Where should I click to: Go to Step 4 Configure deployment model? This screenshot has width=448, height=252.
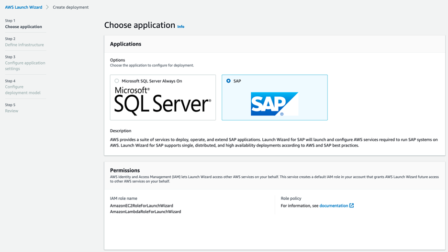point(22,90)
